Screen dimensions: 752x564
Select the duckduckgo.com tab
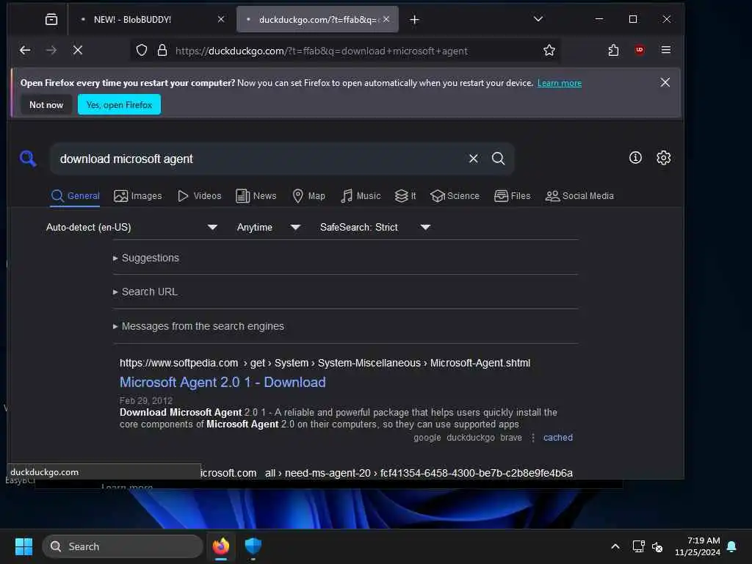pyautogui.click(x=317, y=20)
